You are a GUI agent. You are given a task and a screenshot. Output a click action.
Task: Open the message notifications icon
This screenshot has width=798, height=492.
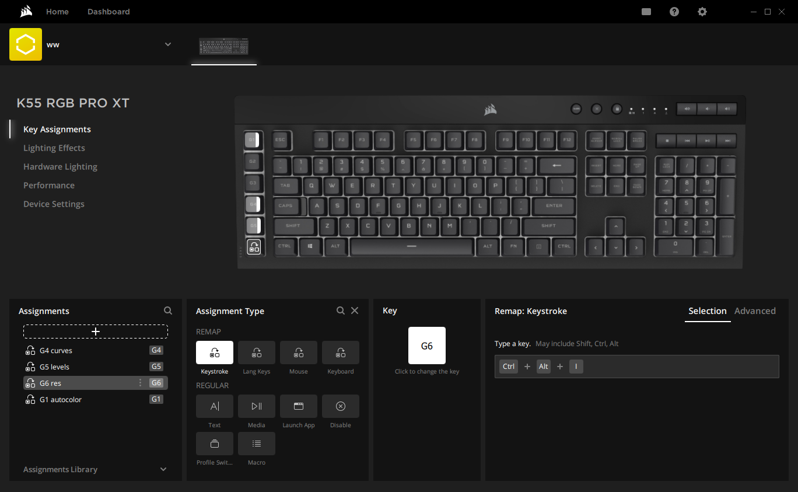tap(646, 12)
